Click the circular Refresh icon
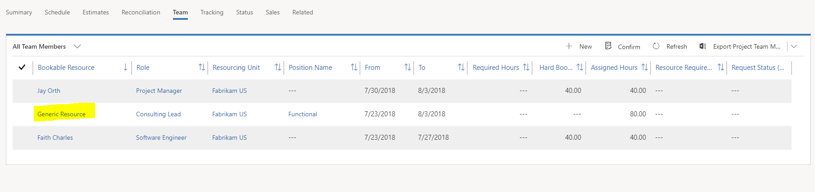Image resolution: width=815 pixels, height=192 pixels. pyautogui.click(x=656, y=46)
